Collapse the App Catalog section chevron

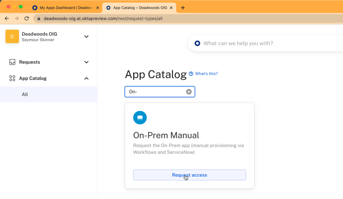click(x=86, y=78)
